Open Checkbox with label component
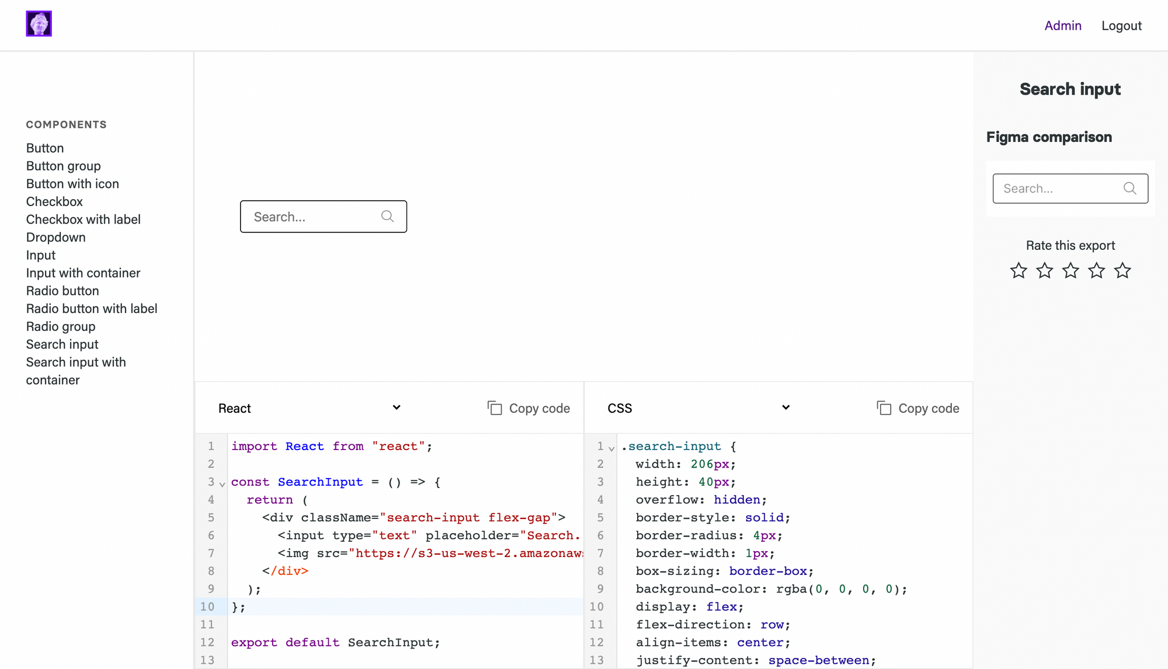This screenshot has height=669, width=1168. click(x=83, y=219)
